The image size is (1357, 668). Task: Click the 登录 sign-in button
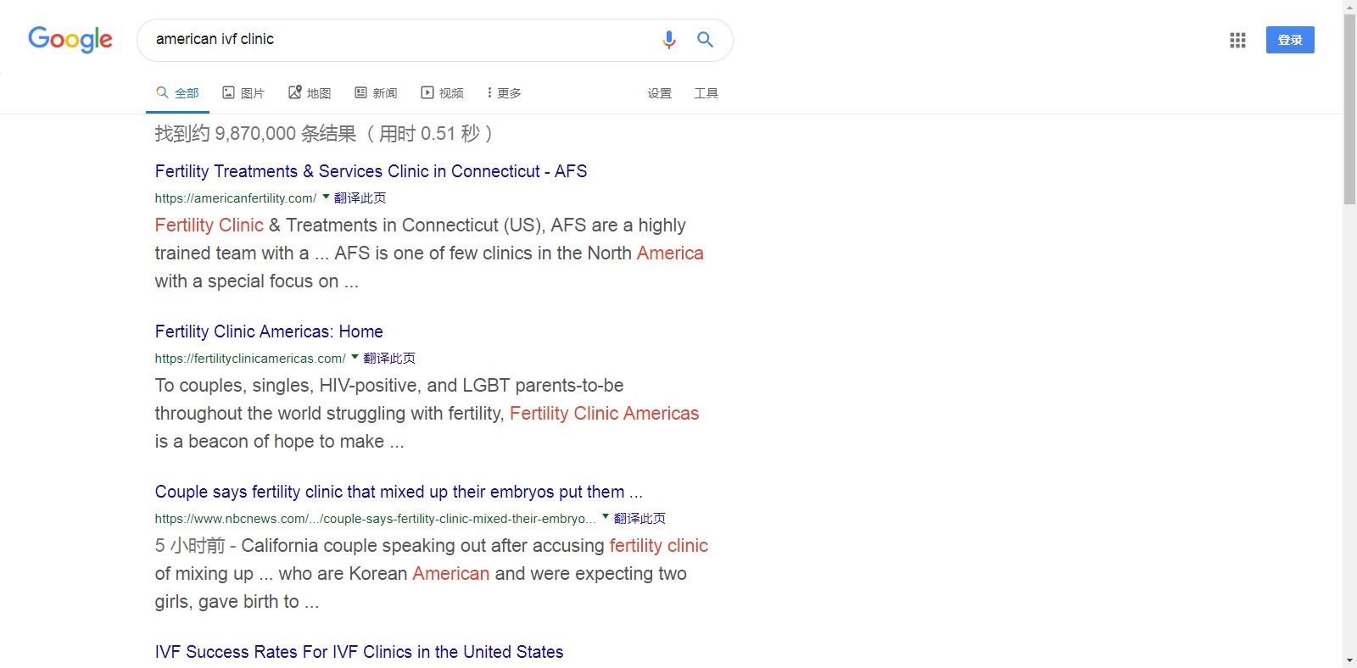click(1290, 40)
